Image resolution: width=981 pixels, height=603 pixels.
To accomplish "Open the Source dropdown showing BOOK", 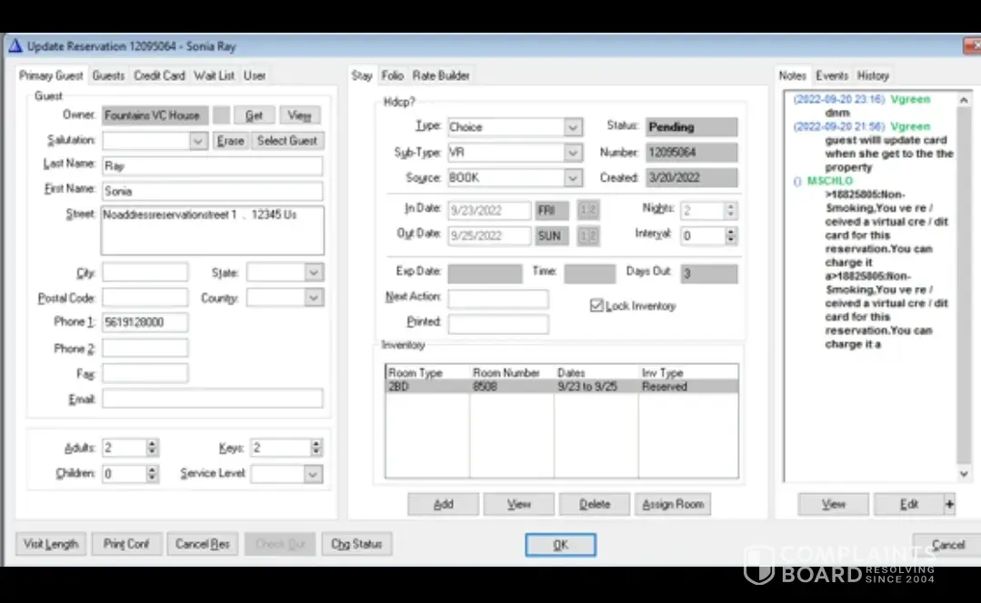I will pyautogui.click(x=572, y=178).
